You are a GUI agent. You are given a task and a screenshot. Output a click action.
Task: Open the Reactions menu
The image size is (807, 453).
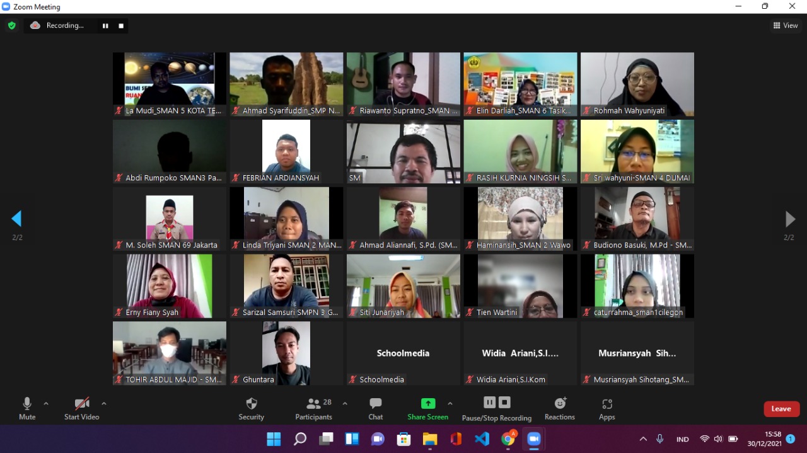click(560, 408)
